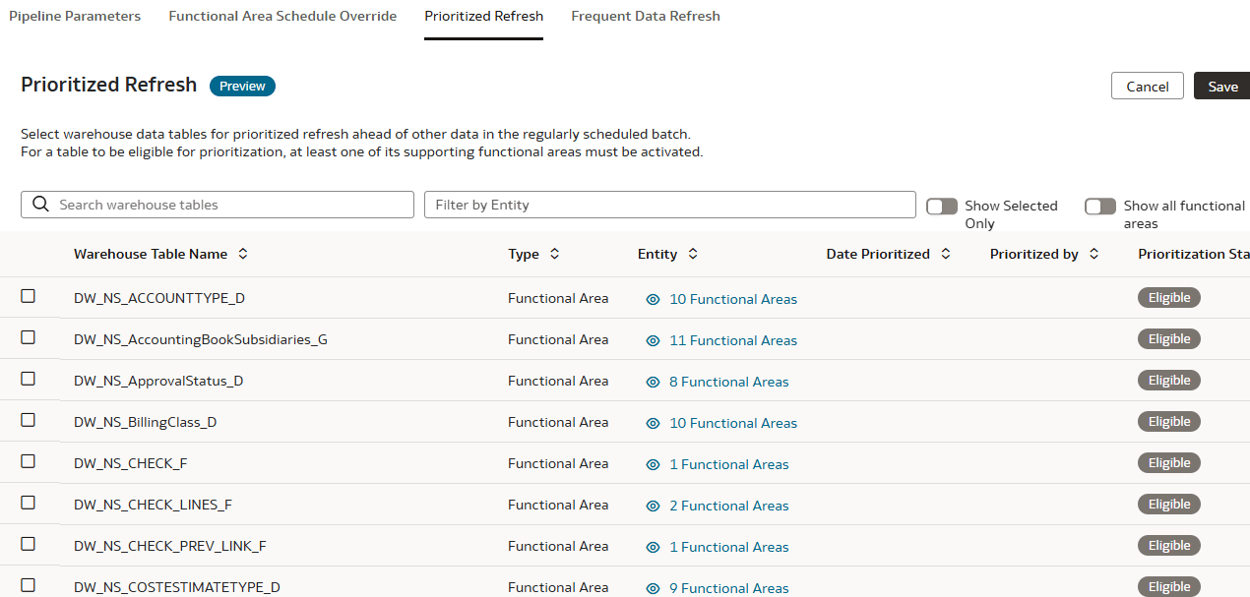Sort by Warehouse Table Name arrows
This screenshot has height=597, width=1250.
pyautogui.click(x=243, y=254)
